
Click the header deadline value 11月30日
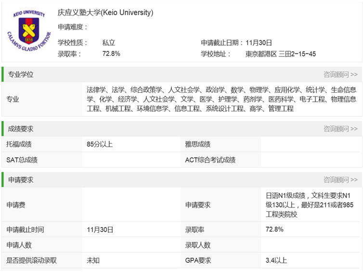point(259,42)
